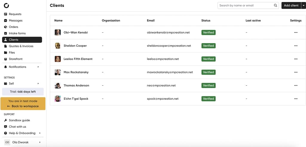Click email spock@mpcreation.net
The width and height of the screenshot is (306, 147).
pos(163,99)
